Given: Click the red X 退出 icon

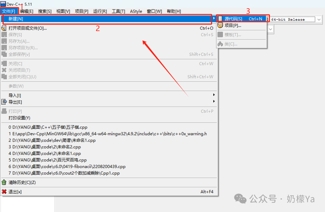Looking at the screenshot, I should (4, 191).
